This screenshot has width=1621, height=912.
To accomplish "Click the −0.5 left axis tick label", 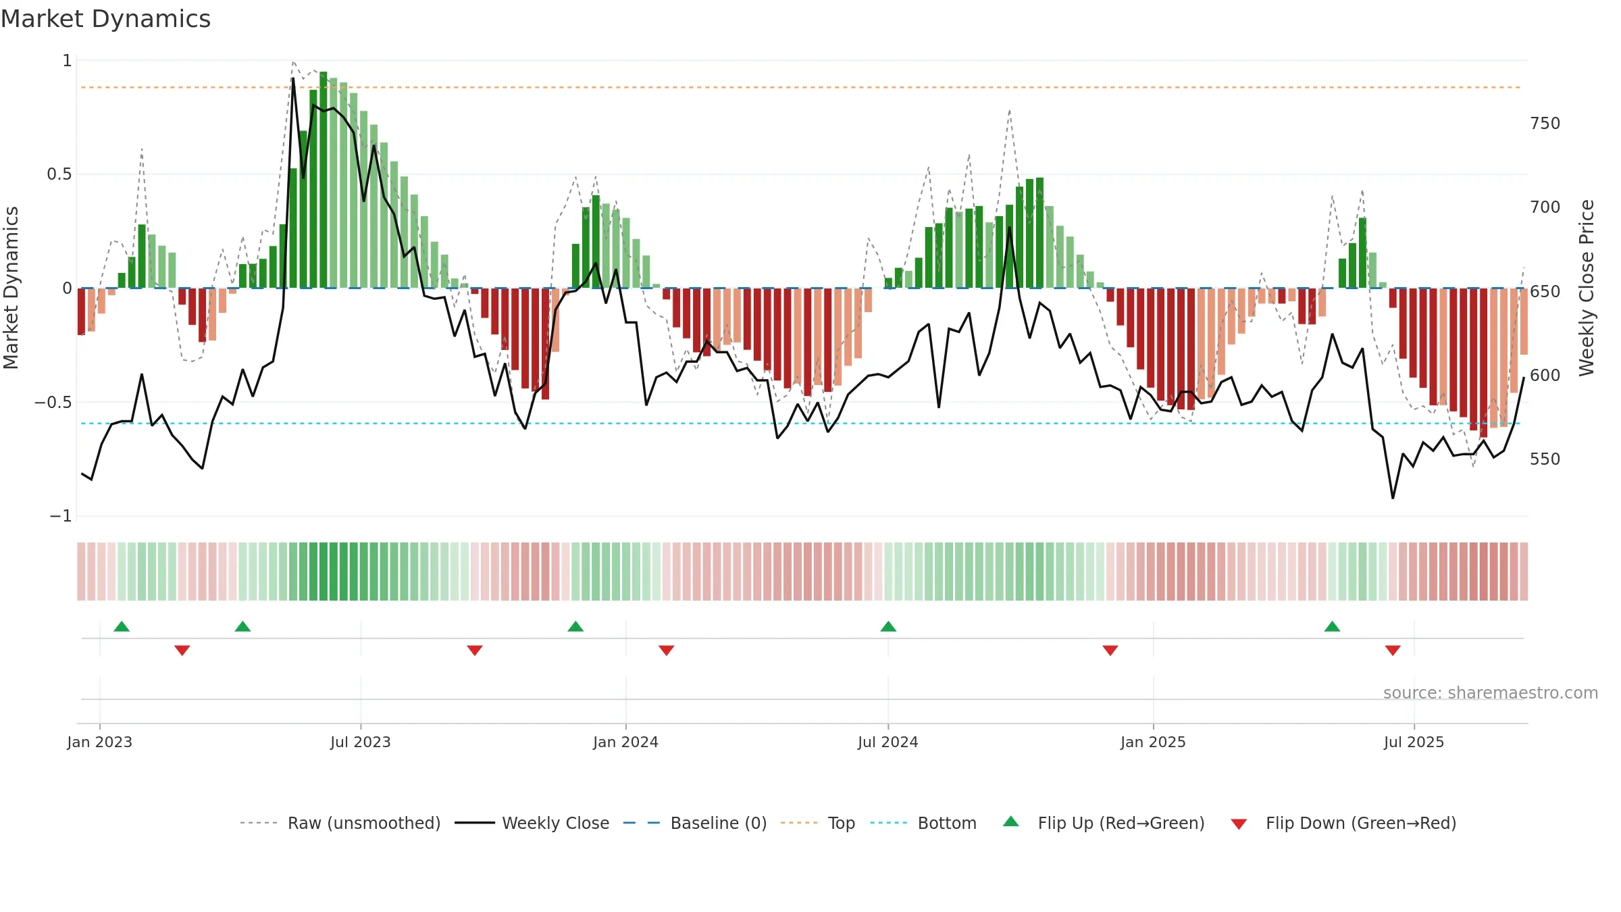I will tap(53, 403).
